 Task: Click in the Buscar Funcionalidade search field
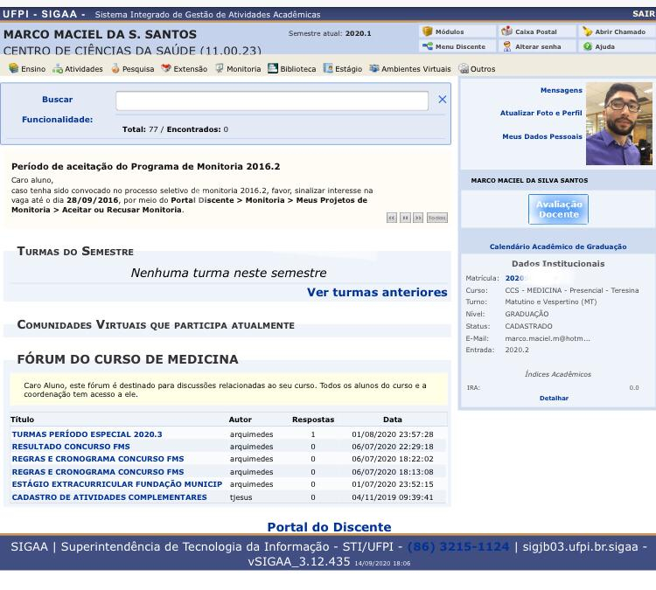pos(272,101)
